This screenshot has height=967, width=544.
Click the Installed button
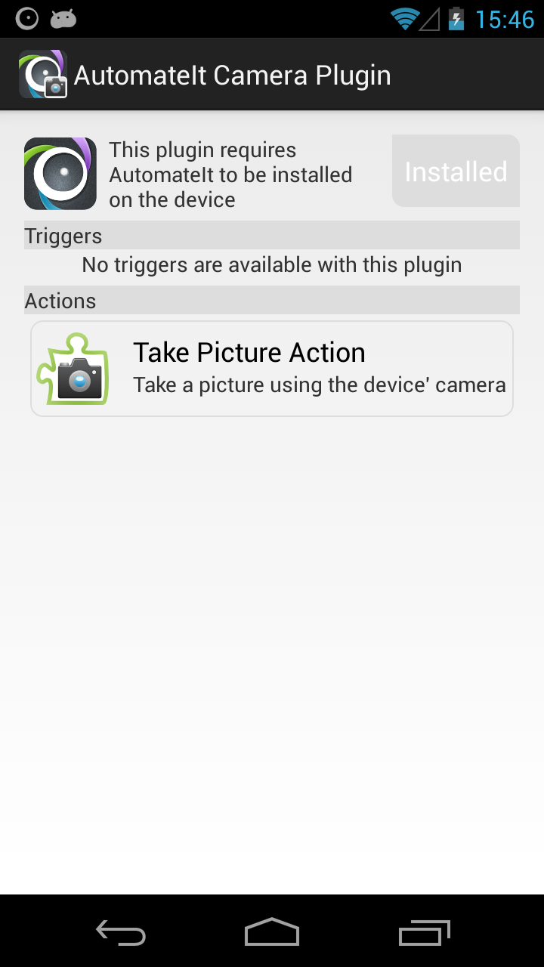pyautogui.click(x=456, y=171)
